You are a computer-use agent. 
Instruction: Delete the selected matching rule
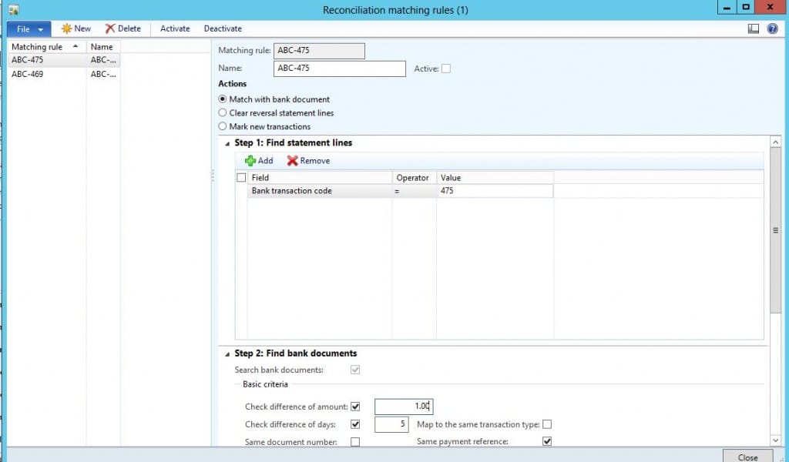coord(123,28)
